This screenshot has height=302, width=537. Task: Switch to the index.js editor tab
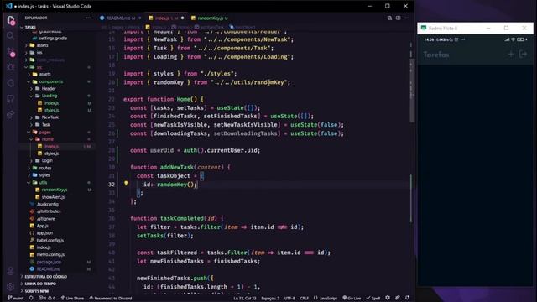point(166,18)
